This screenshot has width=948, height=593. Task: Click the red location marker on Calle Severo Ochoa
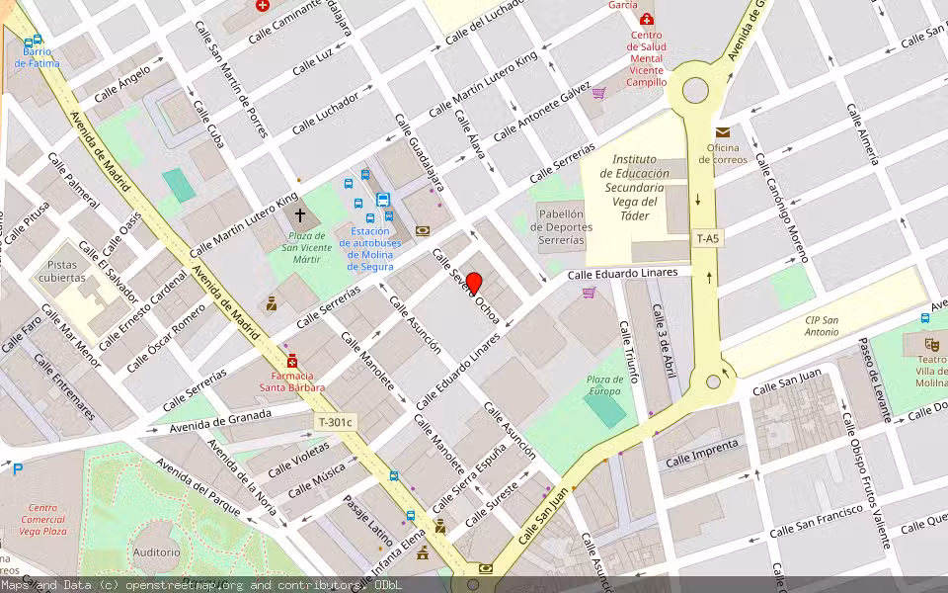tap(474, 284)
